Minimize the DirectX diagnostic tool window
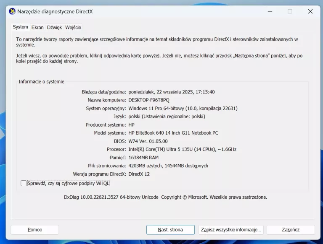The height and width of the screenshot is (244, 323). click(269, 12)
